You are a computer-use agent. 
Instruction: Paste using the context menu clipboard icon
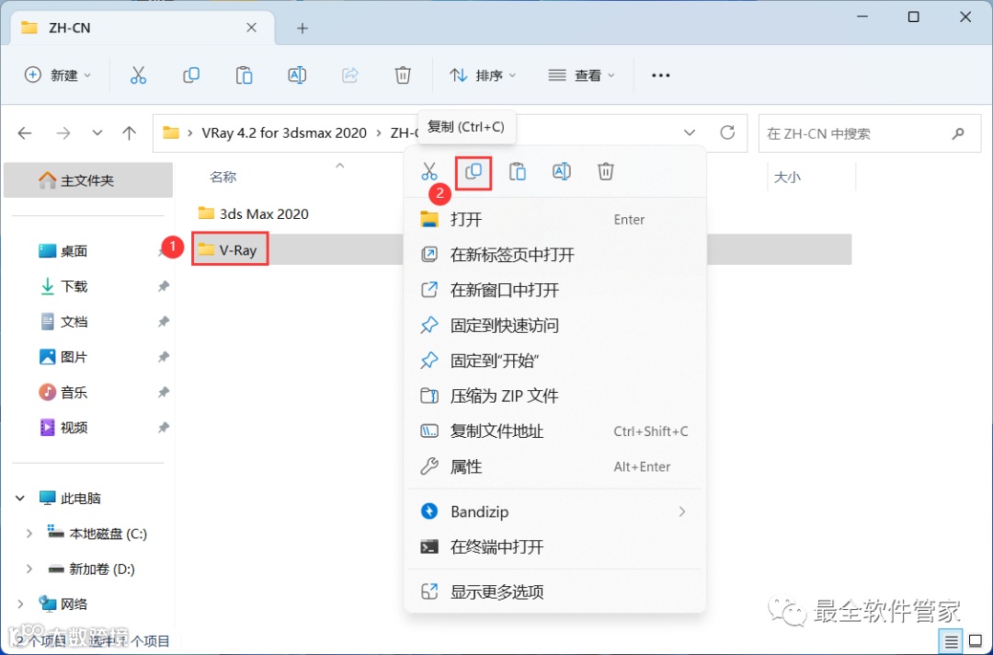click(x=518, y=172)
